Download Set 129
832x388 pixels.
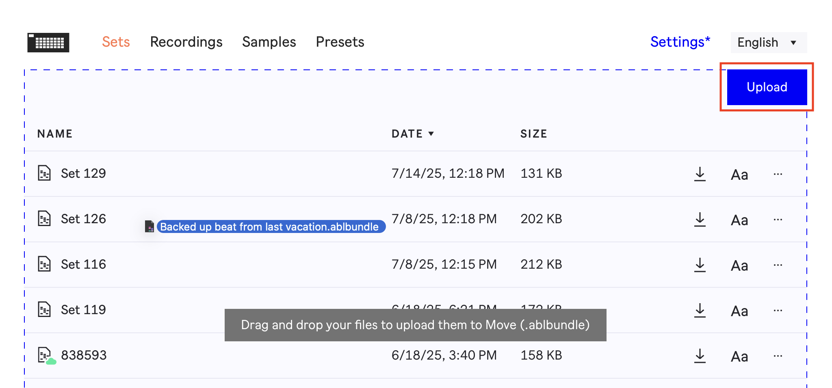[700, 174]
